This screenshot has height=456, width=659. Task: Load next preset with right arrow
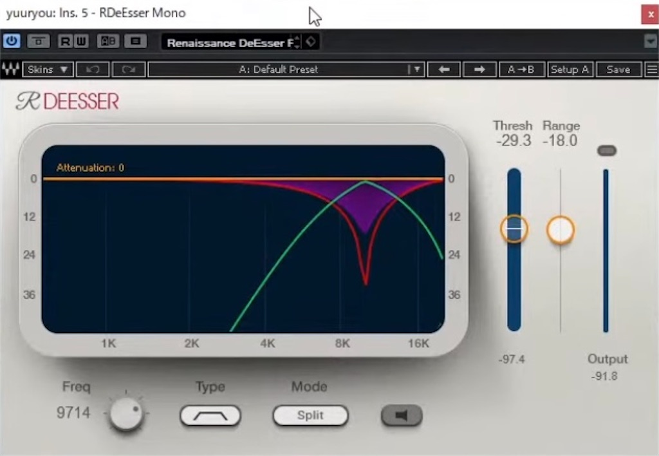coord(479,70)
